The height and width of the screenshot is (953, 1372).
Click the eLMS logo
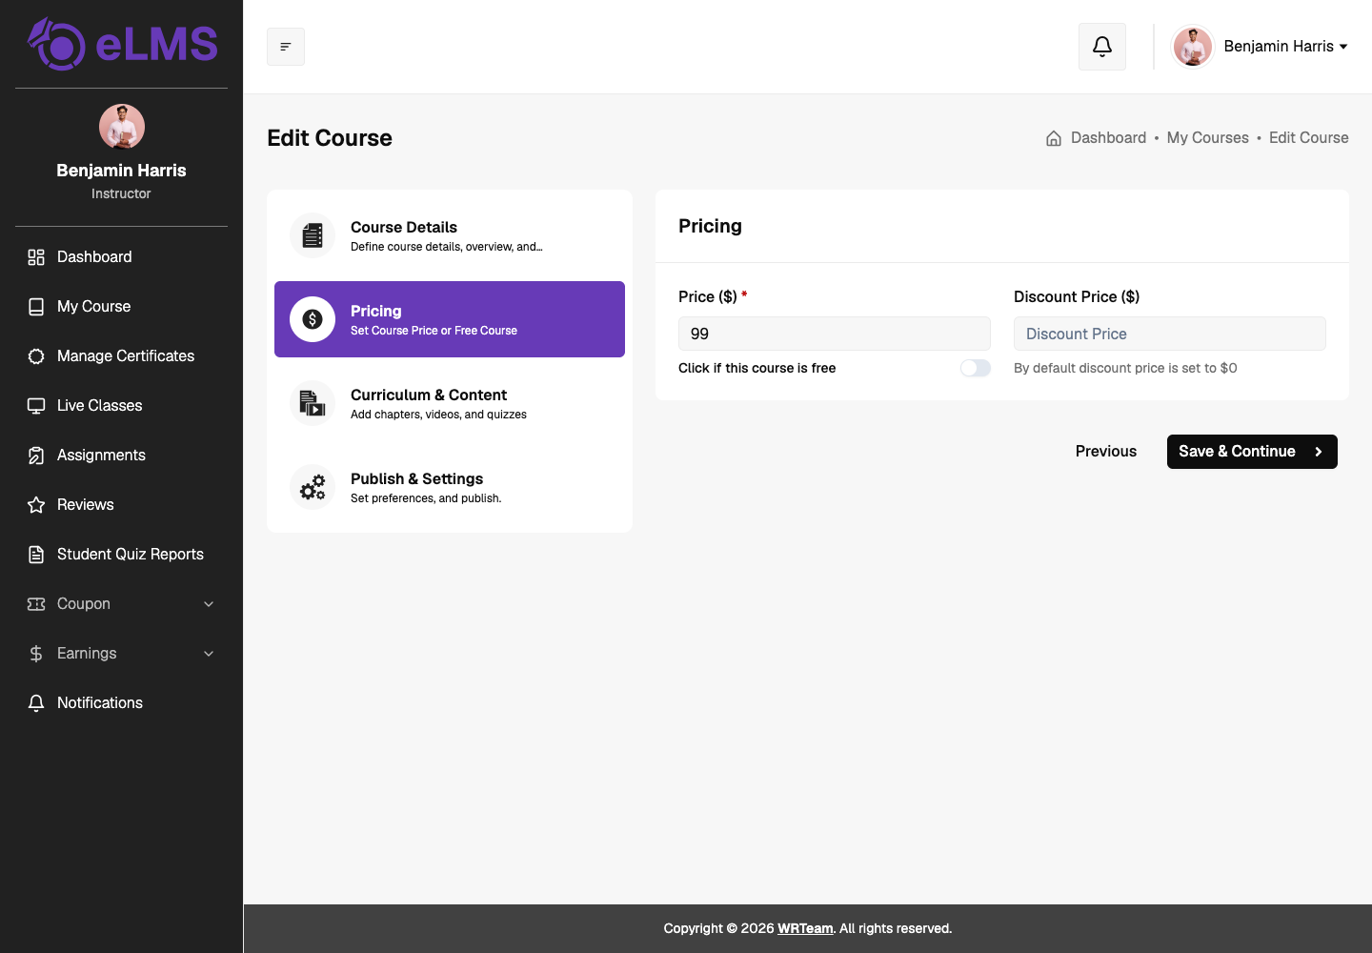122,44
